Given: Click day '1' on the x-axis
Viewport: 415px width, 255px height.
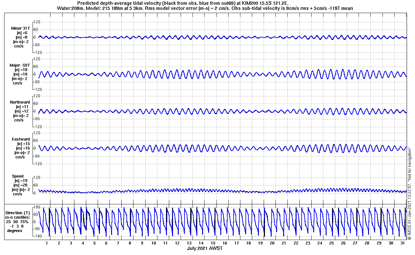Looking at the screenshot, I should [47, 243].
